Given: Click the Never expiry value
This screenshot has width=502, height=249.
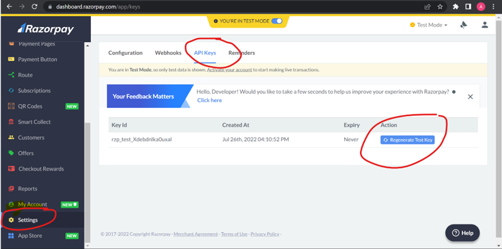Looking at the screenshot, I should point(351,140).
